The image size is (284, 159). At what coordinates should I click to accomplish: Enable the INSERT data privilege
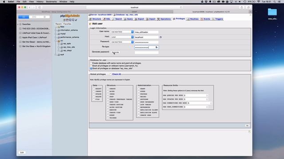tap(94, 91)
